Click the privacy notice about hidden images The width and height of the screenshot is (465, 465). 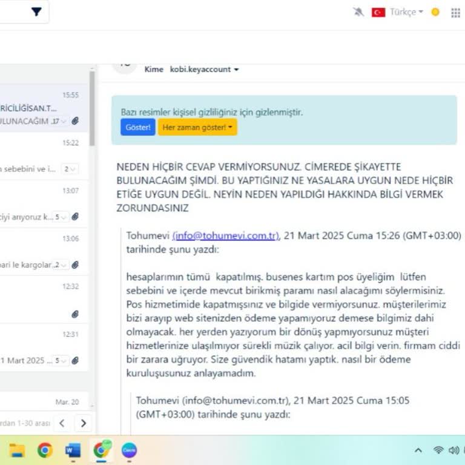[x=212, y=113]
